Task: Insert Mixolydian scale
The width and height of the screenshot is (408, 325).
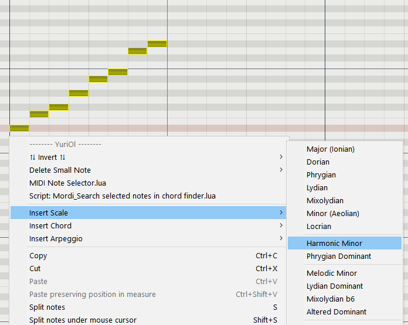Action: 345,200
